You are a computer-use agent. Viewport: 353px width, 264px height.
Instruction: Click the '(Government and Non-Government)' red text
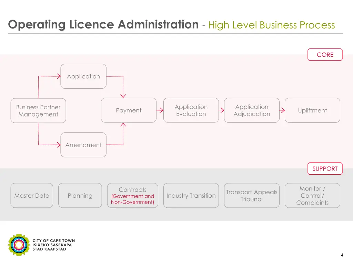coord(133,199)
